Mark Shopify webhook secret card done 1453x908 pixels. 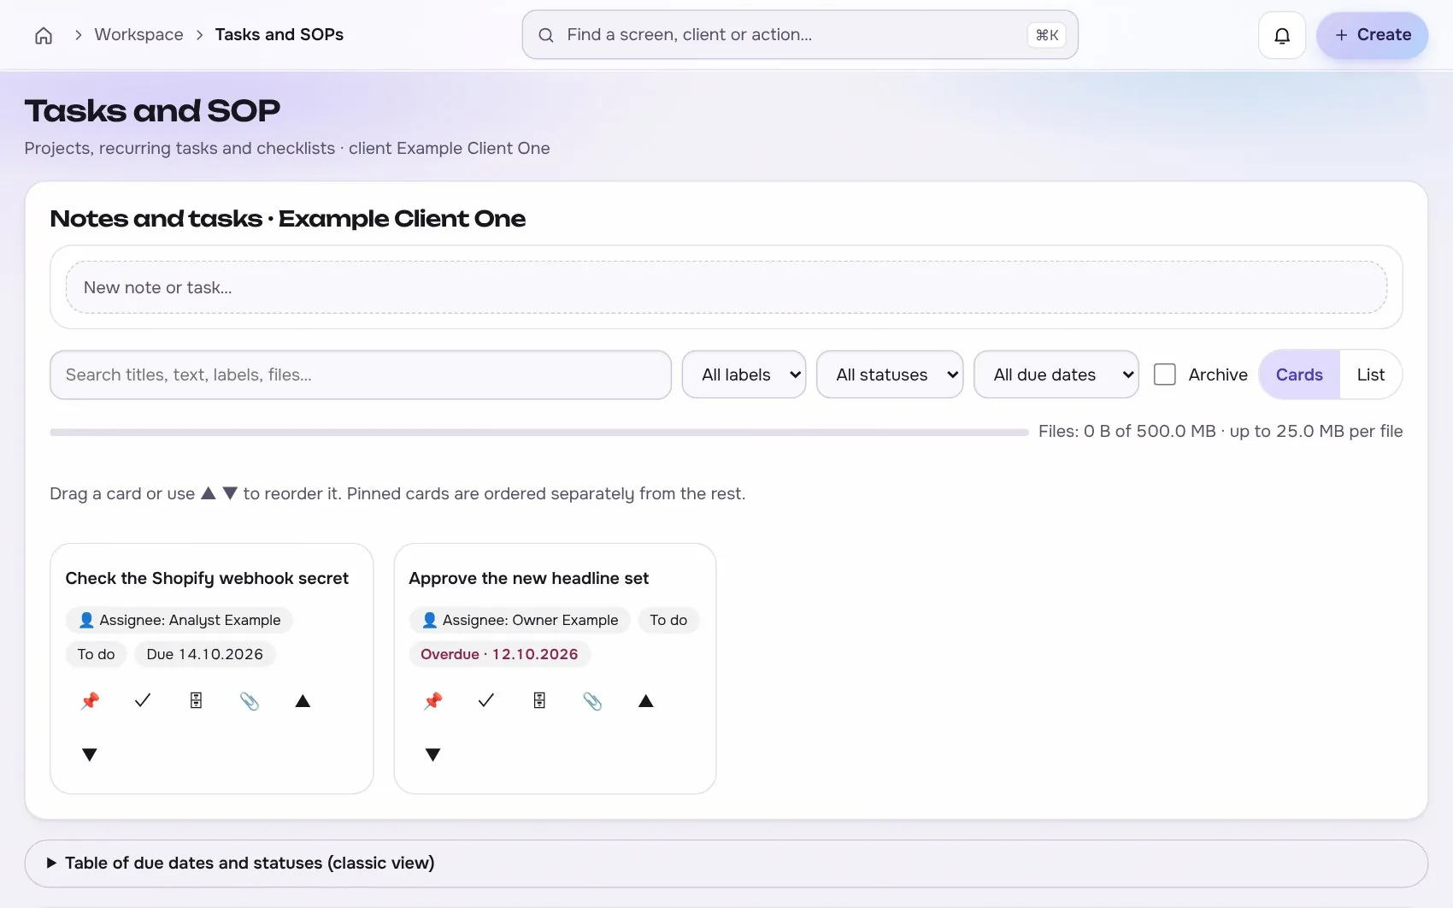tap(143, 701)
